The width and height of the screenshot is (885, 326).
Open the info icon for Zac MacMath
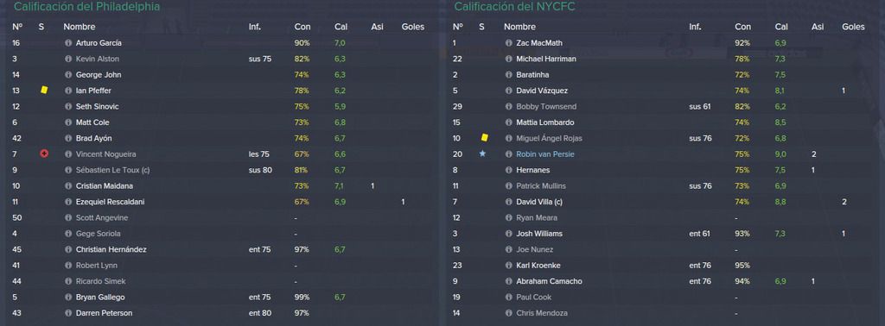[x=508, y=43]
